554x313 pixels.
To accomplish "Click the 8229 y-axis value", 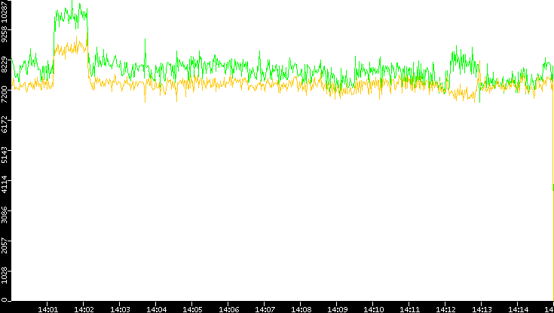I will click(x=4, y=63).
